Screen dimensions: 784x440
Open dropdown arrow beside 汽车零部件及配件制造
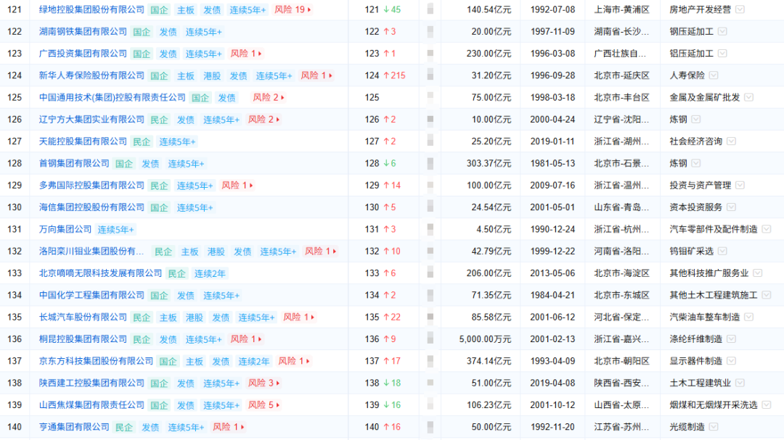click(x=766, y=229)
